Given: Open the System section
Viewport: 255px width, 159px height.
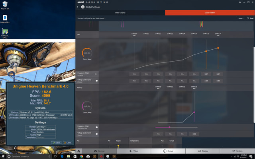Looking at the screenshot, I should [x=237, y=151].
